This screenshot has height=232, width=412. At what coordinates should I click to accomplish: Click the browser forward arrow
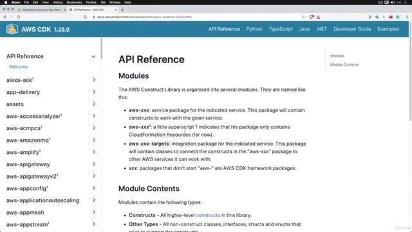click(x=12, y=17)
